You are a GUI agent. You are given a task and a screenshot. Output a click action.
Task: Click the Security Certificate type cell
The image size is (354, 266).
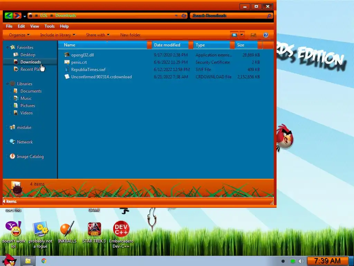coord(213,62)
